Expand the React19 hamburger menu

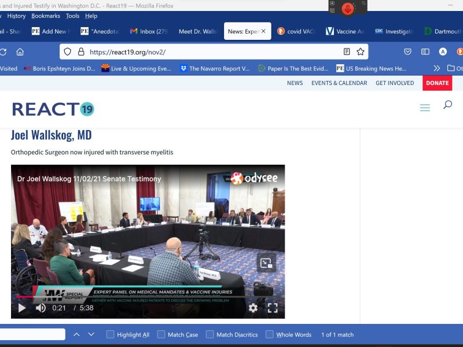pyautogui.click(x=425, y=108)
